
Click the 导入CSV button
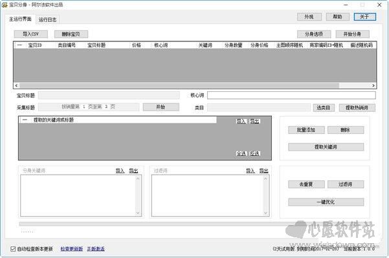[x=30, y=34]
